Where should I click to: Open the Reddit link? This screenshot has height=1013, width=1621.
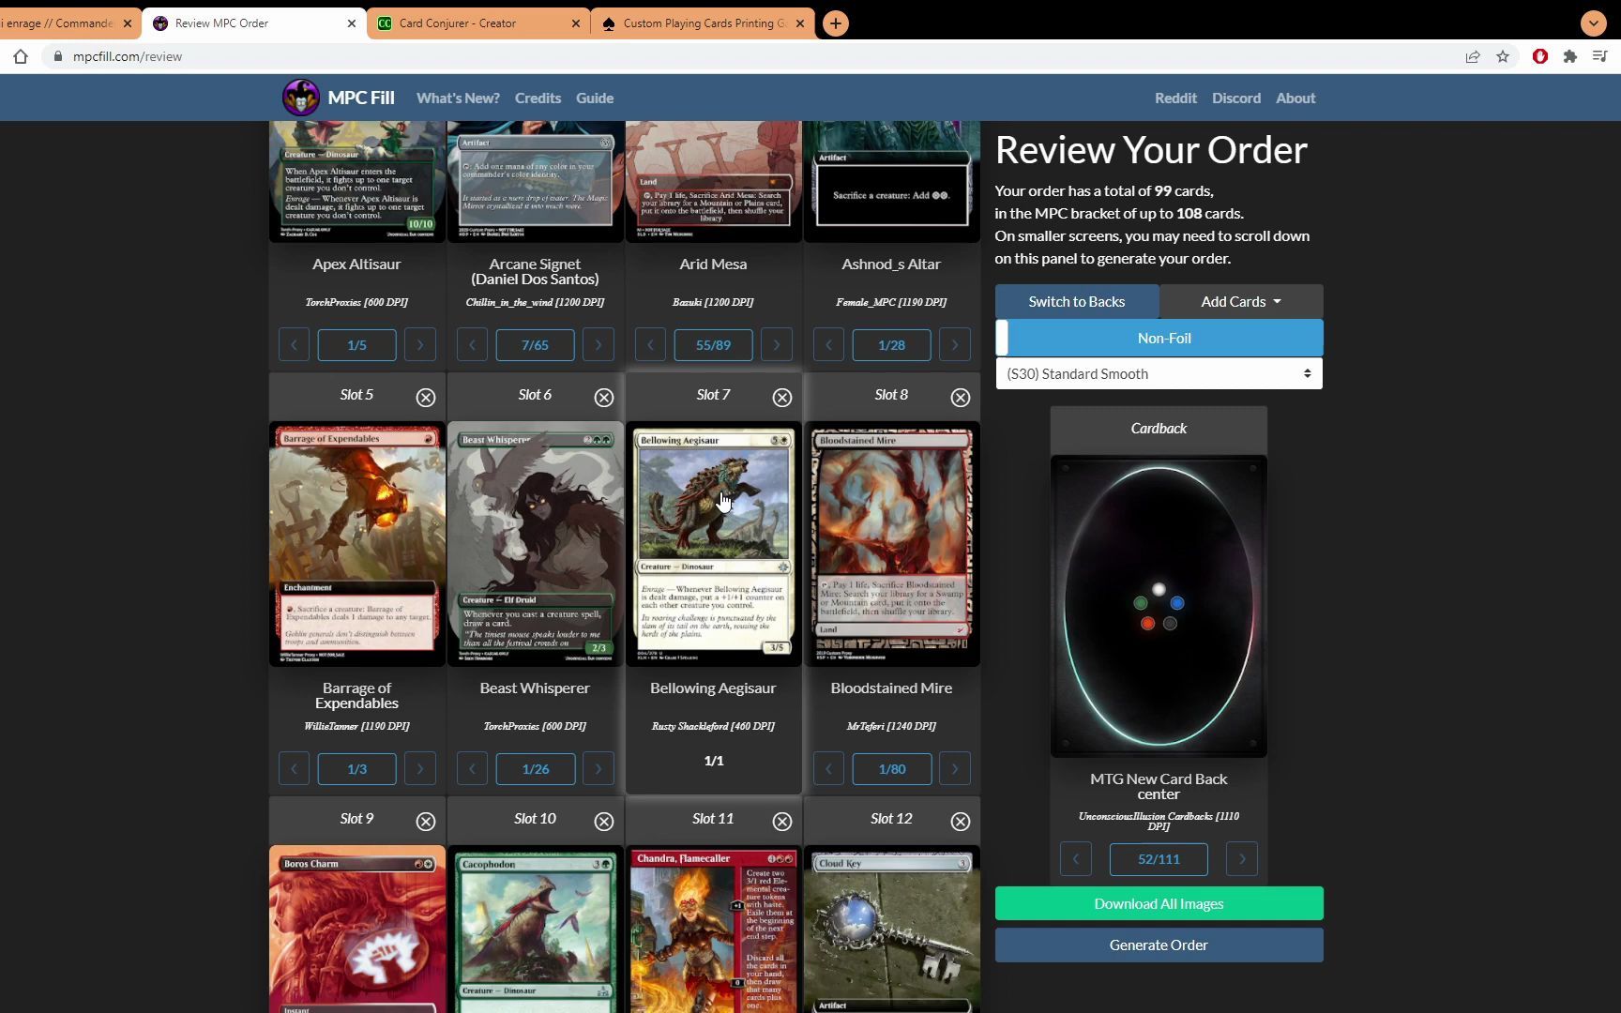1175,98
